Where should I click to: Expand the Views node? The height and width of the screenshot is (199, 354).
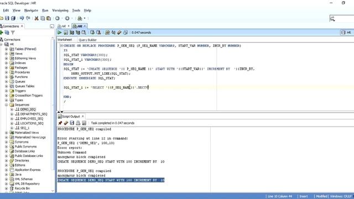tap(6, 54)
